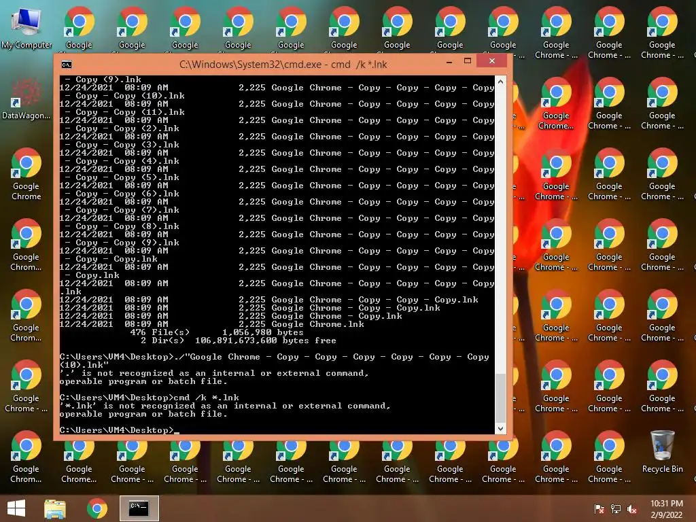Viewport: 696px width, 522px height.
Task: Minimize the cmd.exe window
Action: pyautogui.click(x=449, y=61)
